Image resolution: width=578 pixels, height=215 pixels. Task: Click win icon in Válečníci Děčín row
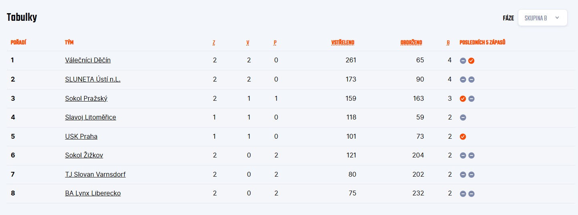click(471, 61)
